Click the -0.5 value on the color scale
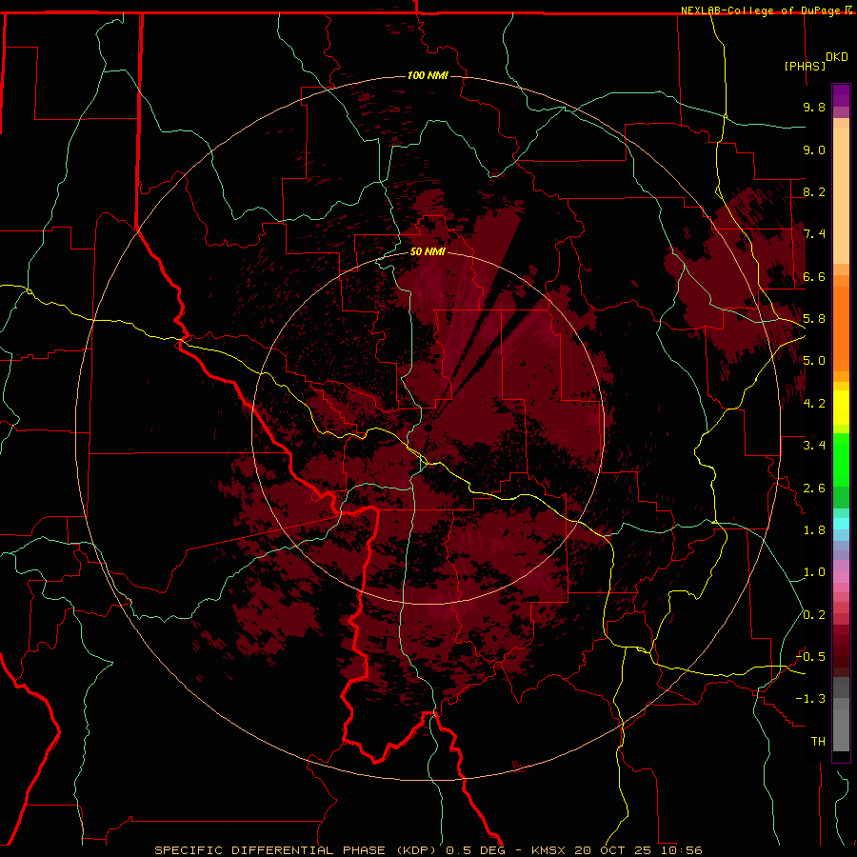 pos(810,657)
